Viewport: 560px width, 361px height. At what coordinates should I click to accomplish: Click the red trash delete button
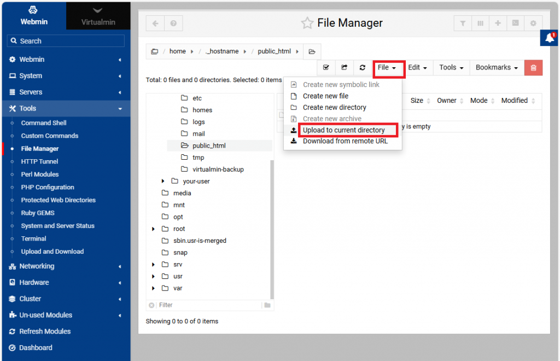533,67
